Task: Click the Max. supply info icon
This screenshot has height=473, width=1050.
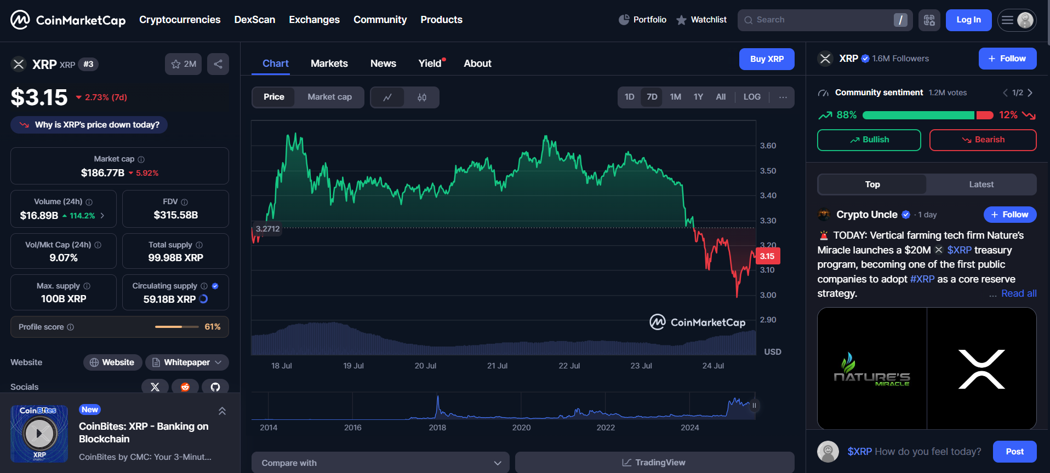Action: click(87, 286)
